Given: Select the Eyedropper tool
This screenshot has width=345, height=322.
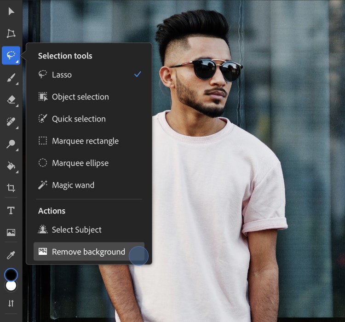Looking at the screenshot, I should pos(11,254).
